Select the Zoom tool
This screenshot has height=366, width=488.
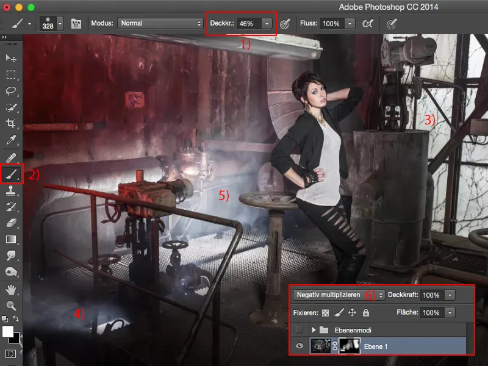pyautogui.click(x=11, y=306)
